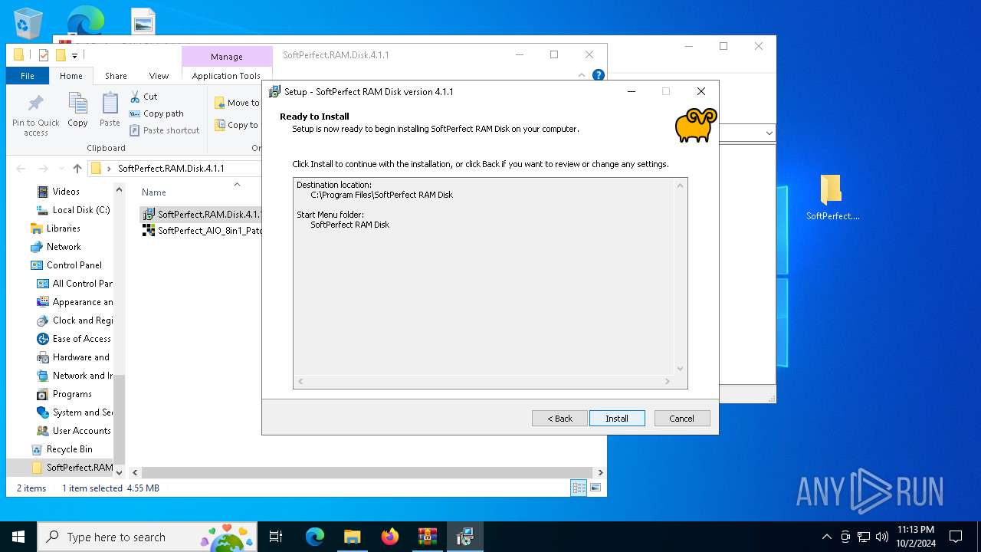Launch Firefox from the taskbar
This screenshot has height=552, width=981.
(390, 537)
